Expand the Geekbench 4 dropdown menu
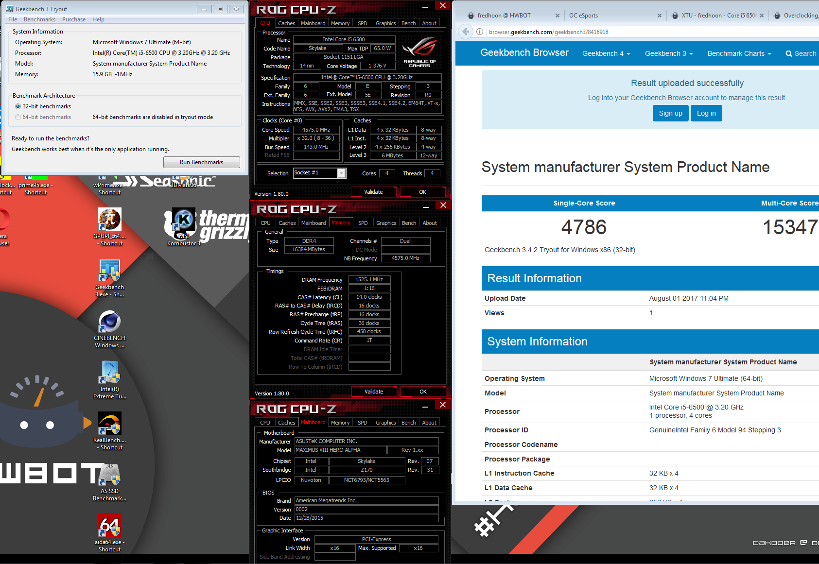Viewport: 819px width, 564px height. 606,53
